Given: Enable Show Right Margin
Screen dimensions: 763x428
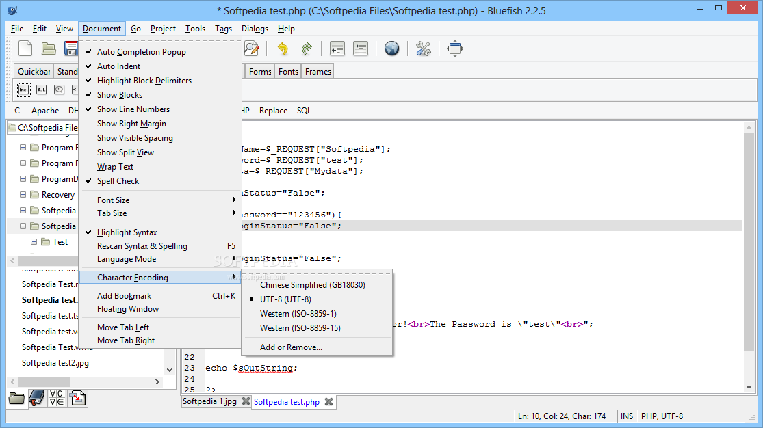Looking at the screenshot, I should point(160,124).
